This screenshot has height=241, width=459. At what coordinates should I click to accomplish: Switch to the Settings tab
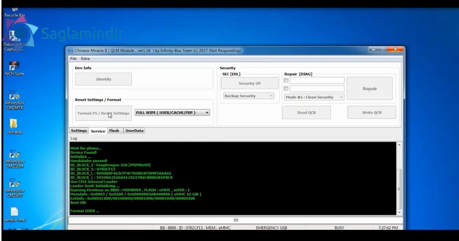(x=79, y=131)
